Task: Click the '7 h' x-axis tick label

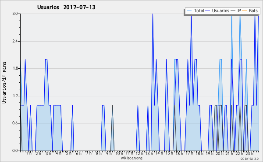Action: [89, 153]
